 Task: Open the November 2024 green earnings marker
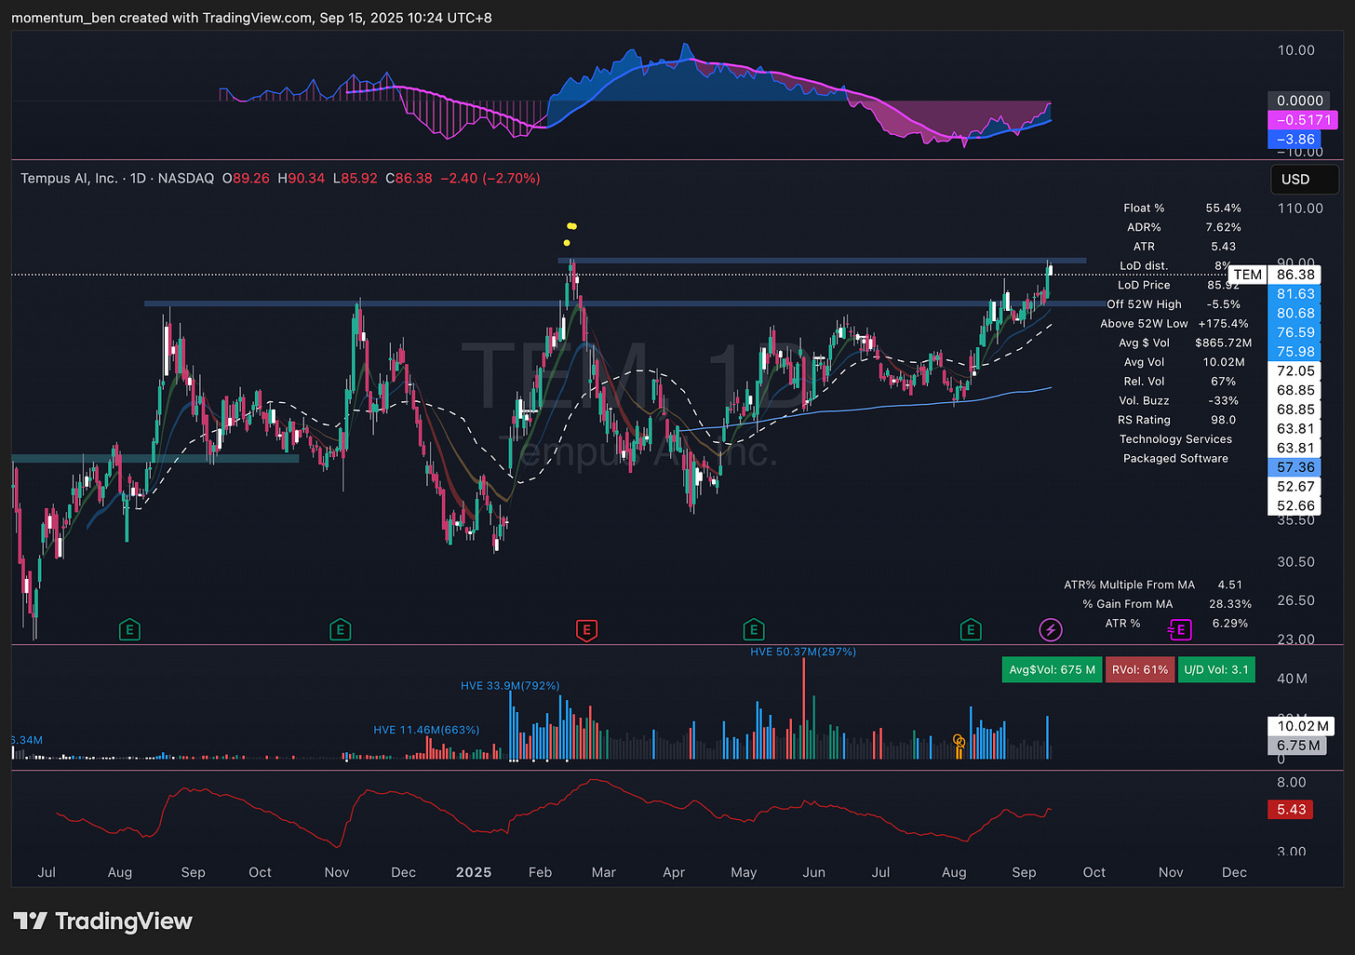point(340,630)
